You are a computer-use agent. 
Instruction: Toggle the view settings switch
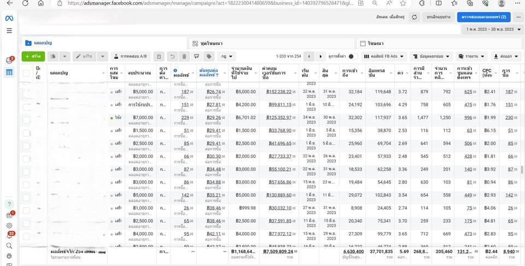tap(353, 57)
